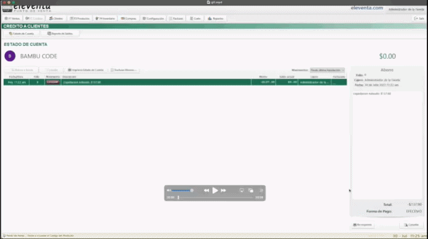The image size is (428, 239).
Task: Click the red movement type badge
Action: pos(53,82)
